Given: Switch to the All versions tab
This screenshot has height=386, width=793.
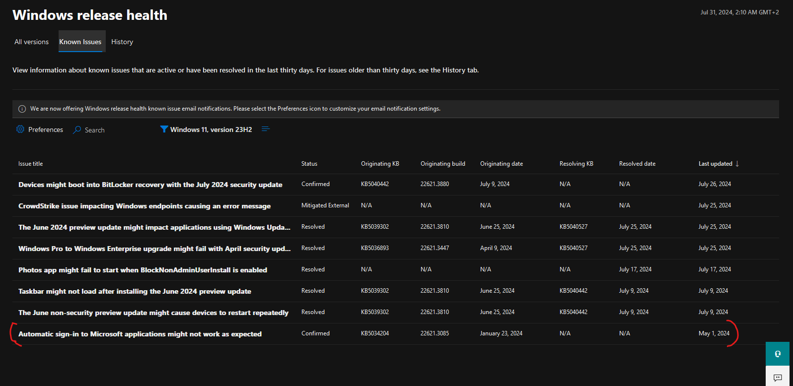Looking at the screenshot, I should pos(32,42).
